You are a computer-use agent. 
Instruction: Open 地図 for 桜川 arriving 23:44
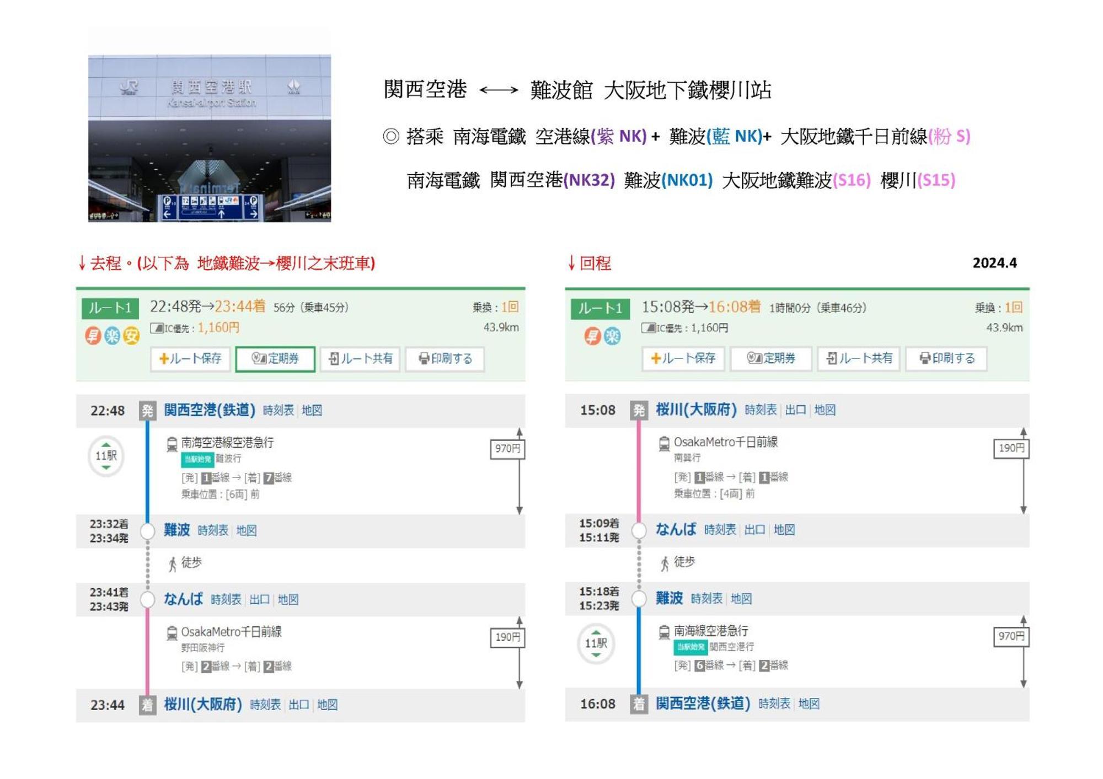click(x=328, y=705)
